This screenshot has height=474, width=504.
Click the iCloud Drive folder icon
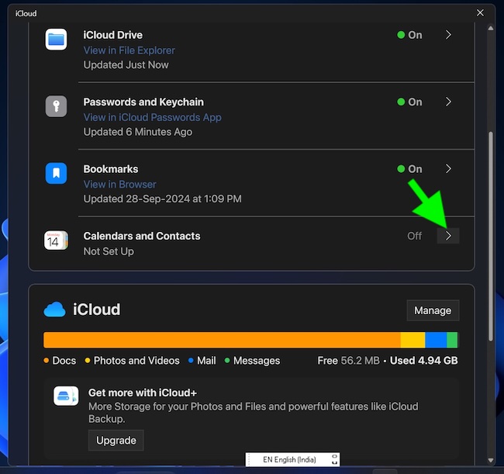coord(56,39)
